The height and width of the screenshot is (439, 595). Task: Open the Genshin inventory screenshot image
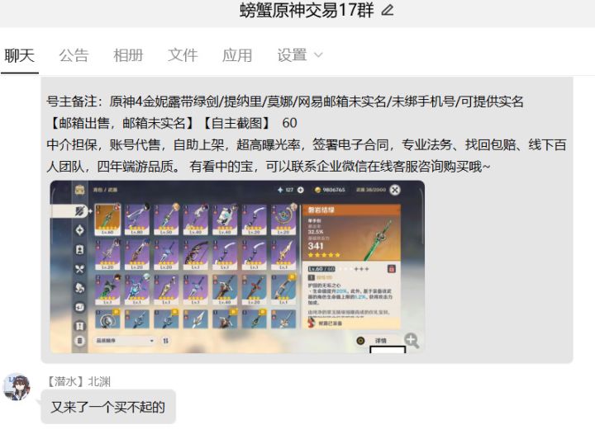(x=237, y=267)
